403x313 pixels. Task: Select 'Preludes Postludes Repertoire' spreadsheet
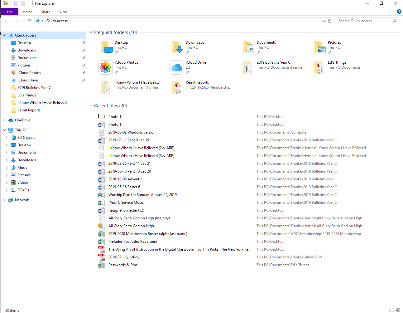133,242
